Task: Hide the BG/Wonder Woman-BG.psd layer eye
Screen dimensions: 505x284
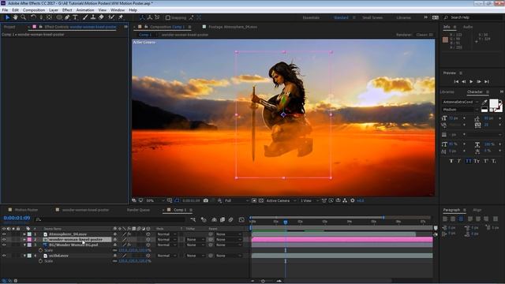Action: [x=4, y=245]
